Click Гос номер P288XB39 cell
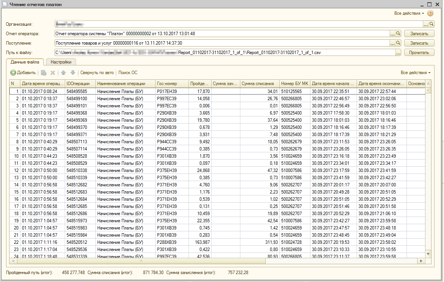The width and height of the screenshot is (444, 282). tap(172, 242)
